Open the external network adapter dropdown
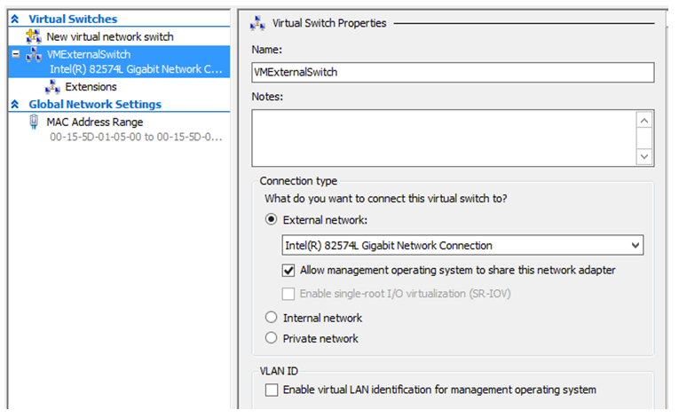679x418 pixels. 462,246
